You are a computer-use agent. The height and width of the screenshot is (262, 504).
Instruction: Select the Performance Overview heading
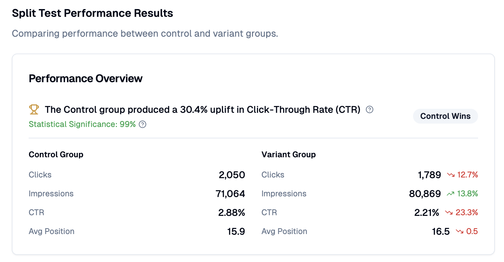(x=86, y=78)
